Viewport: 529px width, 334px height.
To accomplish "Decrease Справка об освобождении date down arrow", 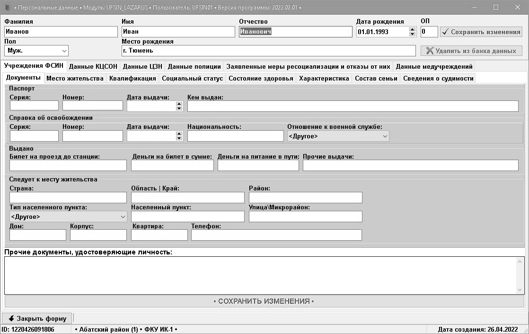I will coord(179,138).
